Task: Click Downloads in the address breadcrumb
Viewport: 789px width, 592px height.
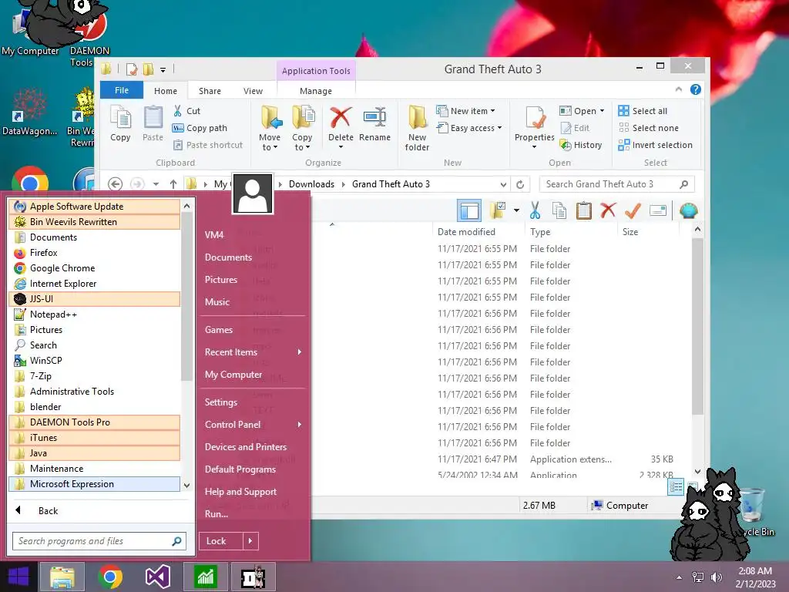Action: pyautogui.click(x=311, y=184)
